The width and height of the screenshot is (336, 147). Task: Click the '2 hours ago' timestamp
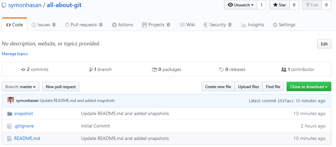[313, 126]
